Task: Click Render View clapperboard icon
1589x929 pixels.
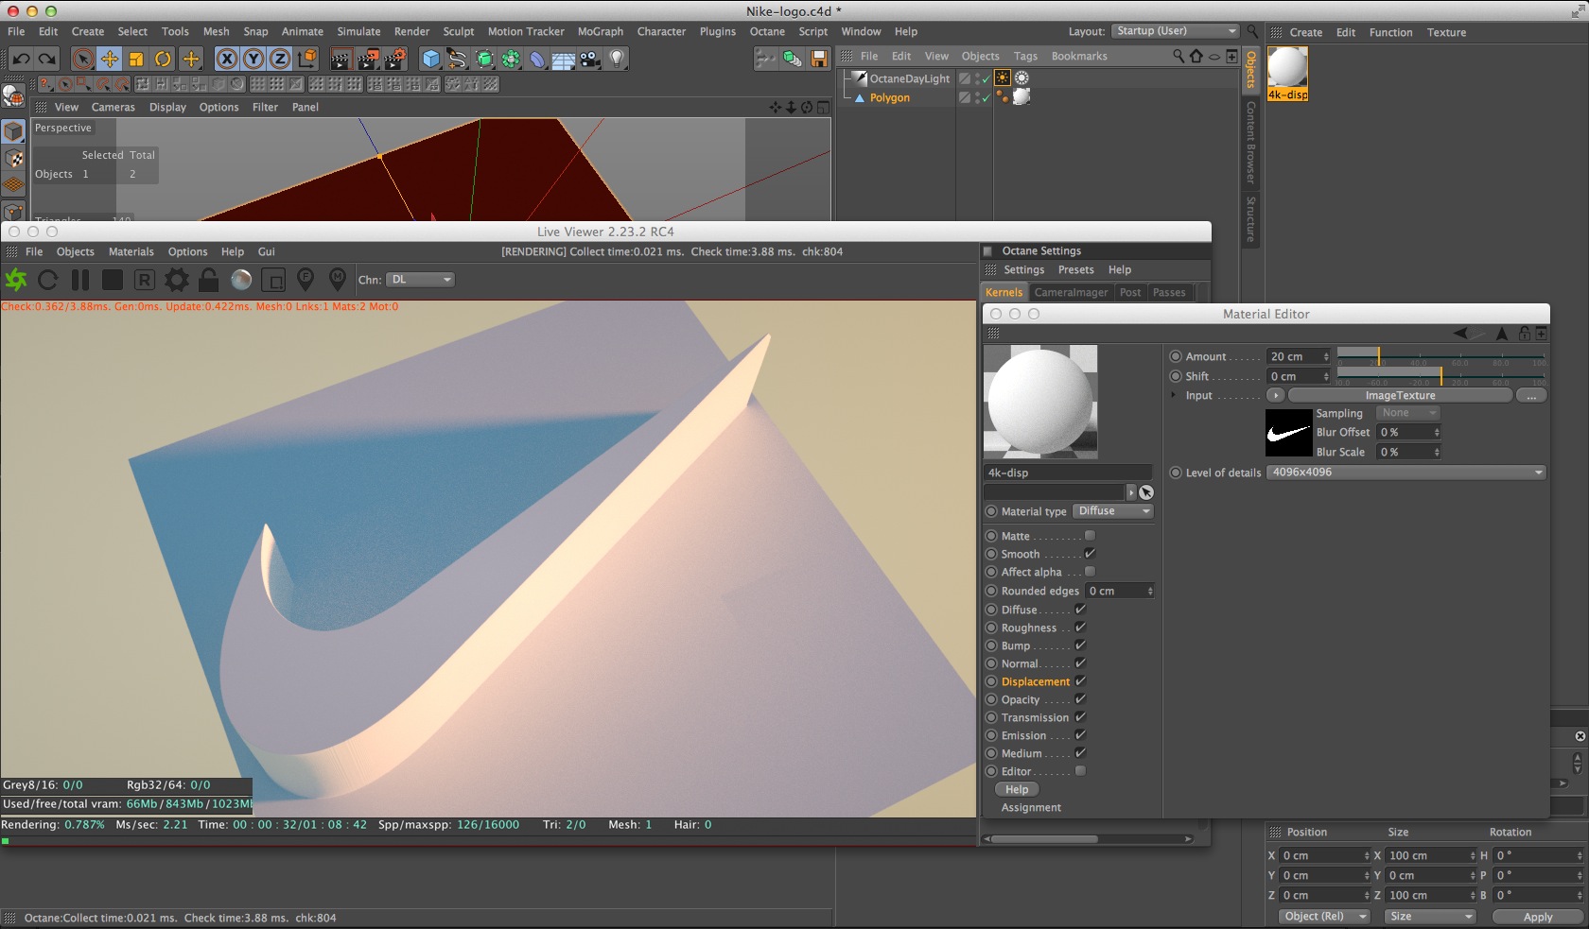Action: click(340, 59)
